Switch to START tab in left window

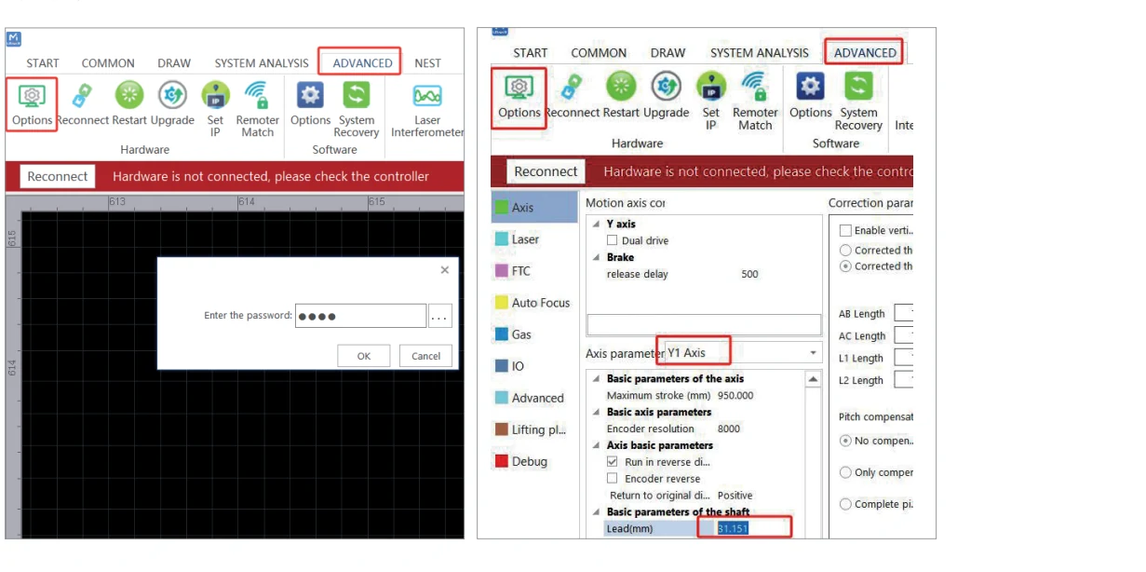point(43,63)
